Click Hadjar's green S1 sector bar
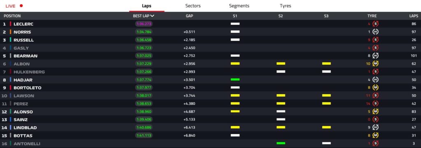 (x=235, y=79)
